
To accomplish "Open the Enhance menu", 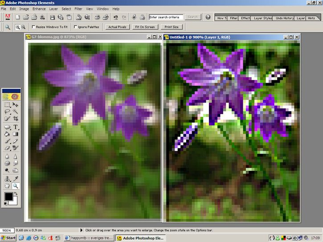I will tap(39, 8).
